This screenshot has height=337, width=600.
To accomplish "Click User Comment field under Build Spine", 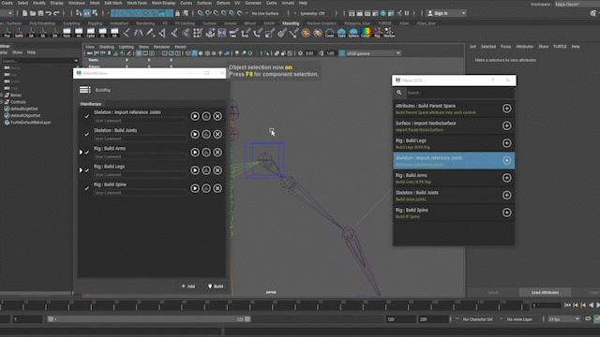I will point(140,193).
